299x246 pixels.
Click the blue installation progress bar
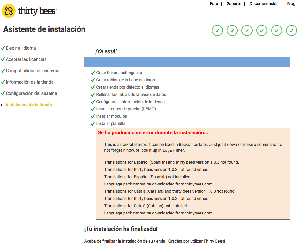187,62
